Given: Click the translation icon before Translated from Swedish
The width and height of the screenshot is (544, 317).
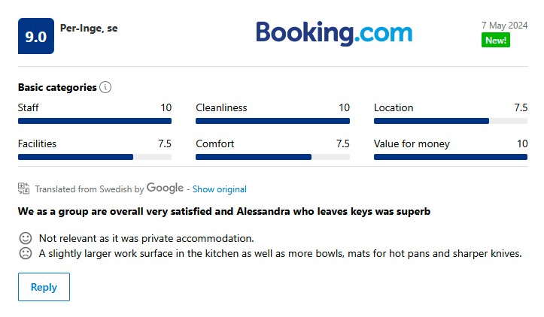Looking at the screenshot, I should tap(23, 189).
